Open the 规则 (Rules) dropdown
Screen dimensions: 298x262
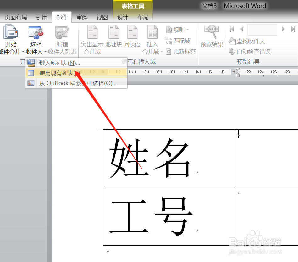click(x=178, y=30)
